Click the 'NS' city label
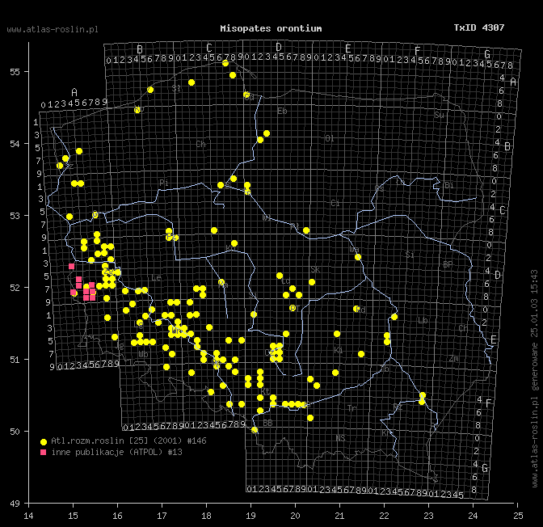 340,438
